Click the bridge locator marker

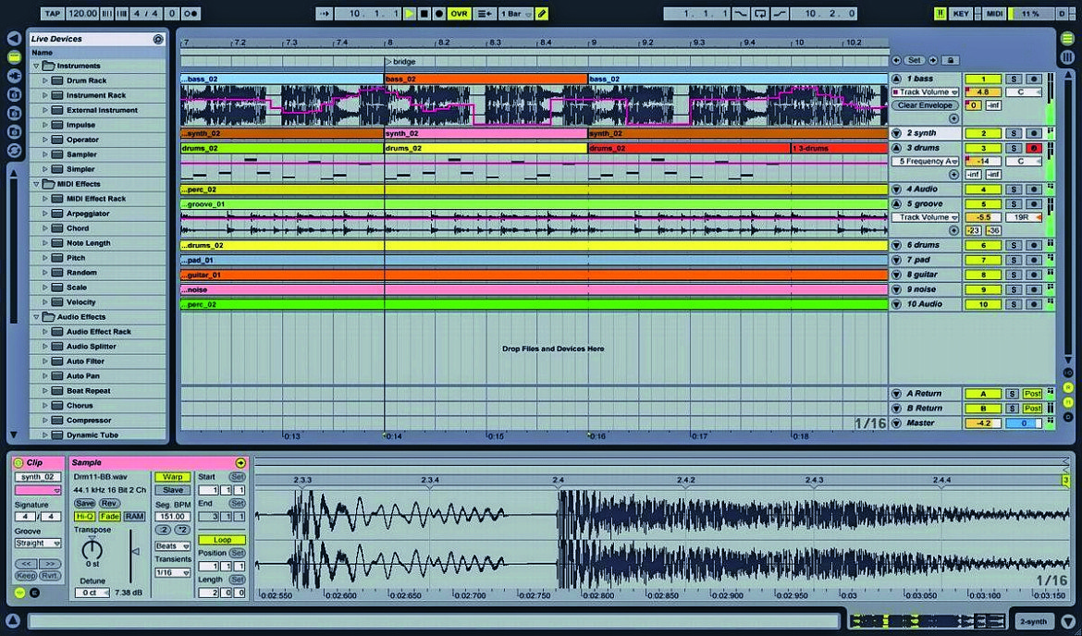pos(400,62)
